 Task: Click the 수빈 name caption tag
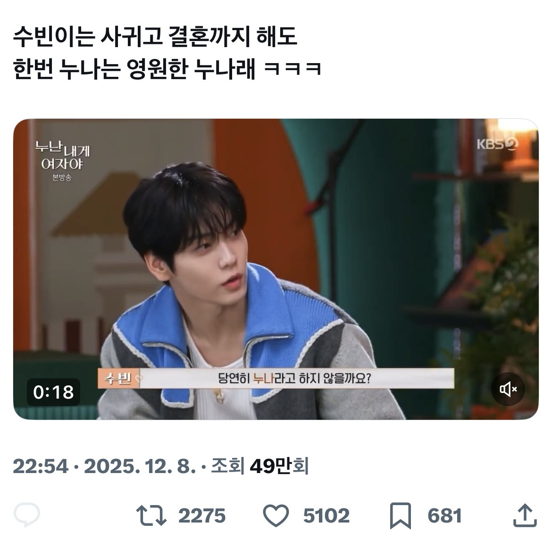click(x=119, y=378)
